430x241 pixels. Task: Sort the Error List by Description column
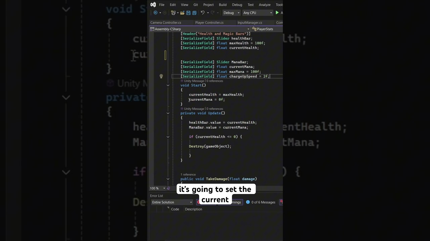click(x=193, y=209)
